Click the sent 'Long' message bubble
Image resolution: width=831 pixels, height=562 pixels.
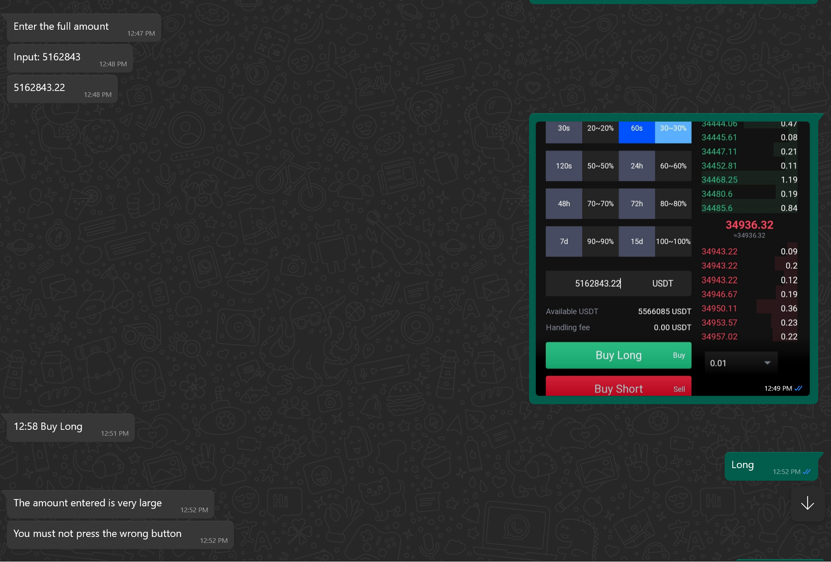coord(771,466)
